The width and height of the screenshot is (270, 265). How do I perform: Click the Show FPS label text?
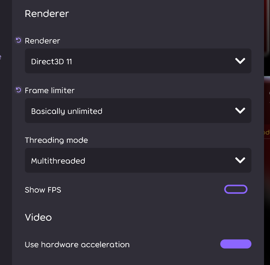pos(43,190)
